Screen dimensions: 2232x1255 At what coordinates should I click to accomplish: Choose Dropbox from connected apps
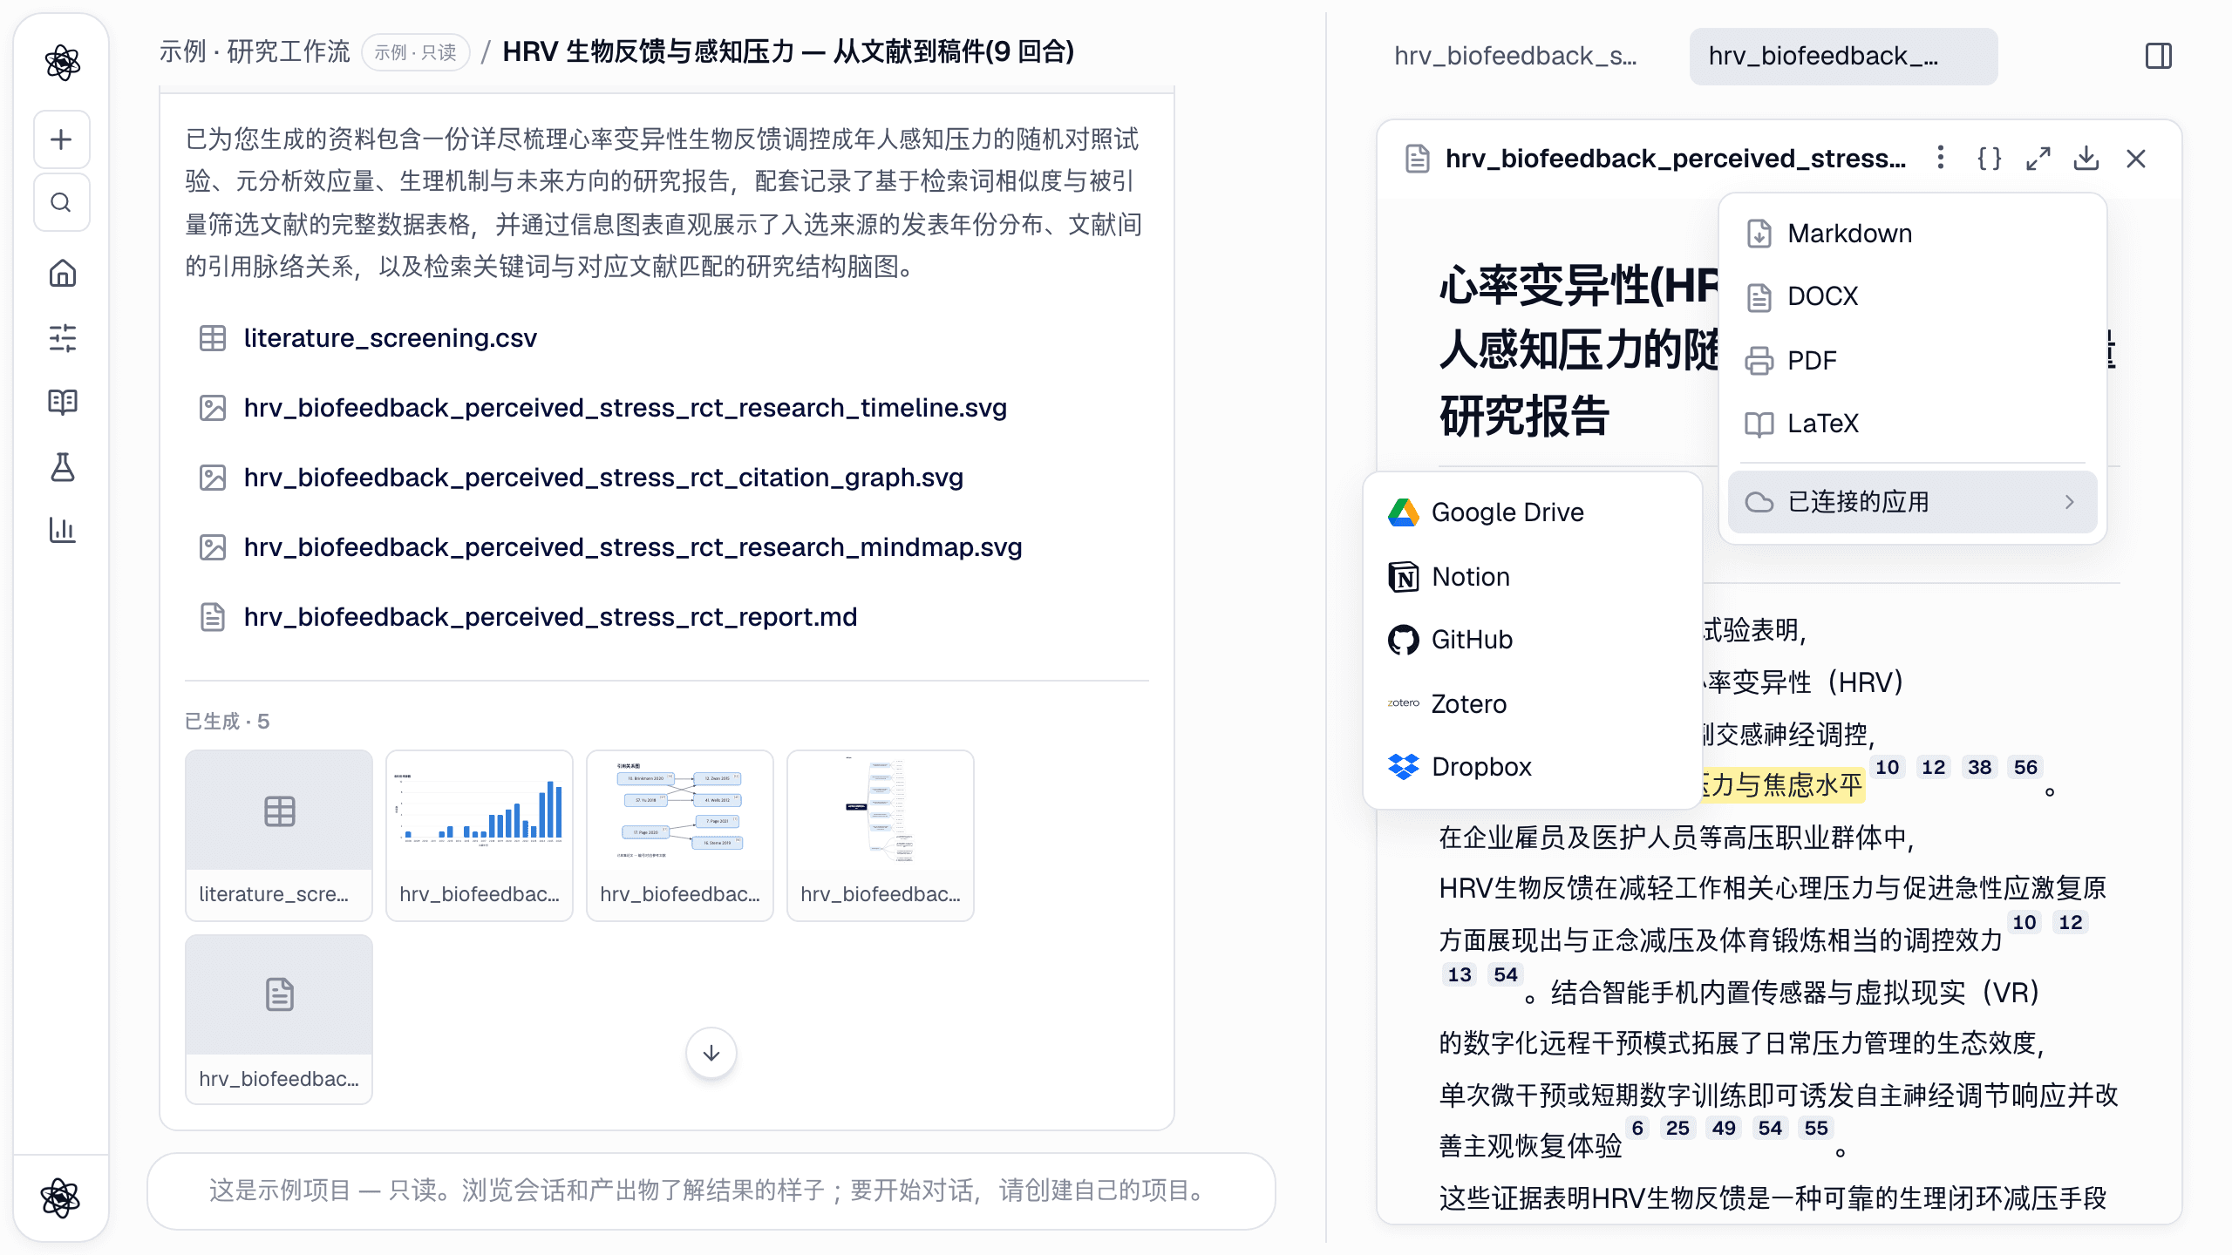1533,767
